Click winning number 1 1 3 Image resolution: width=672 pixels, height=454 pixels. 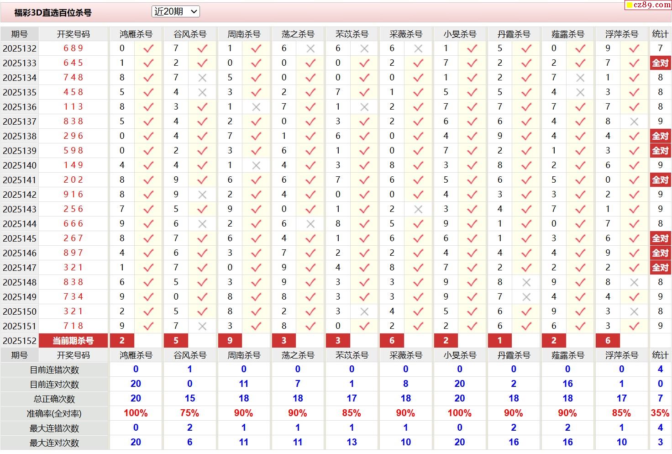(x=73, y=106)
